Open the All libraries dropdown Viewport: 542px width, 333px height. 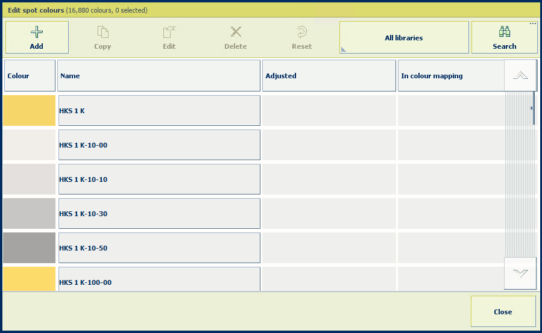click(404, 38)
